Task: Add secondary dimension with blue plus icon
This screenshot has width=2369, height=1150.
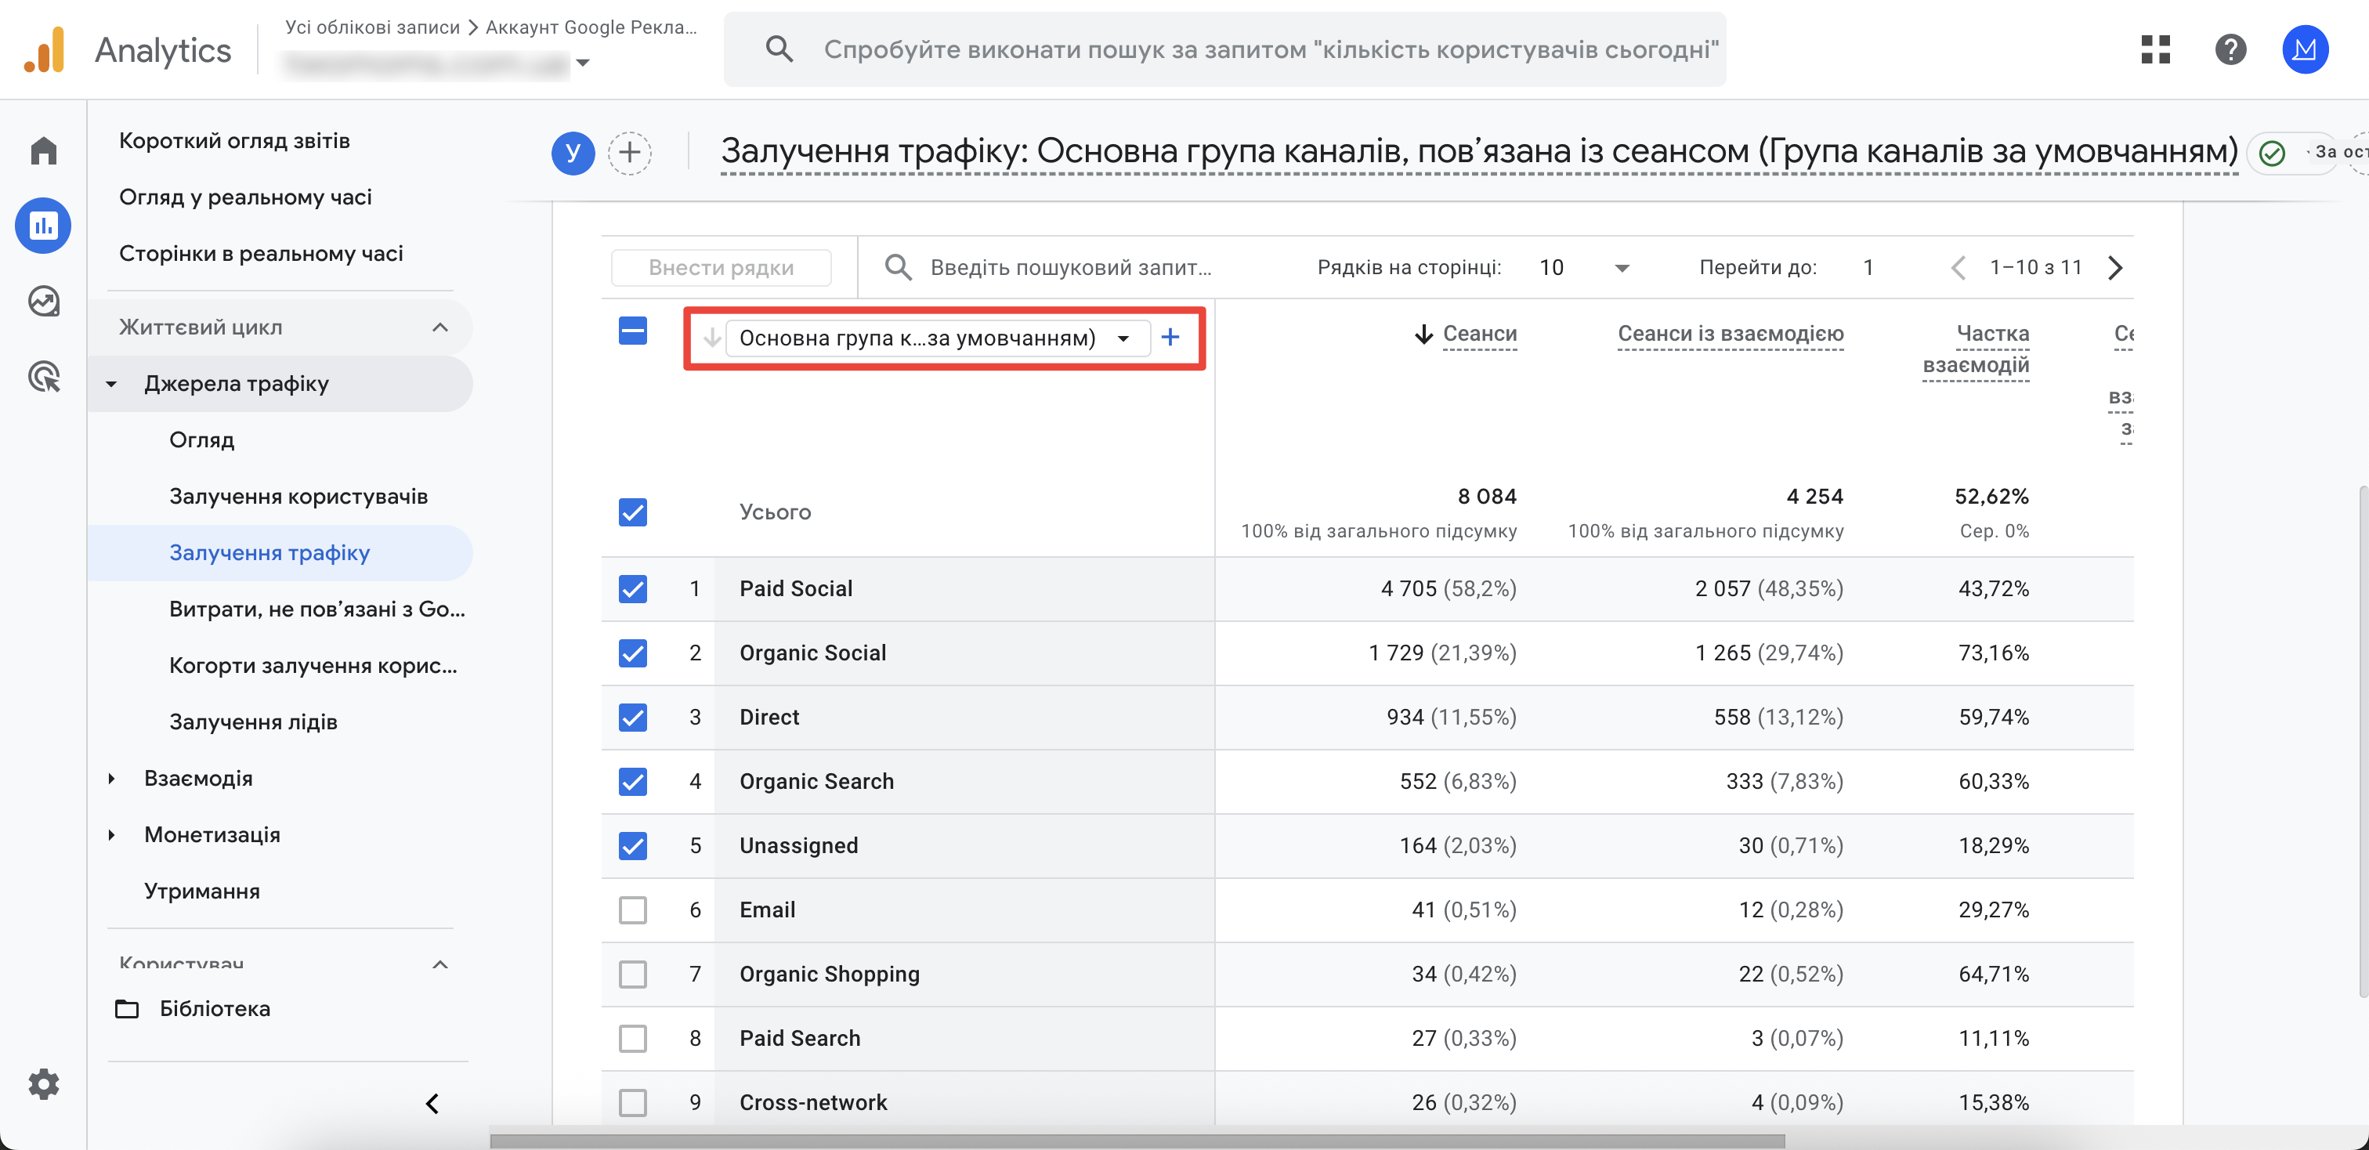Action: 1170,338
